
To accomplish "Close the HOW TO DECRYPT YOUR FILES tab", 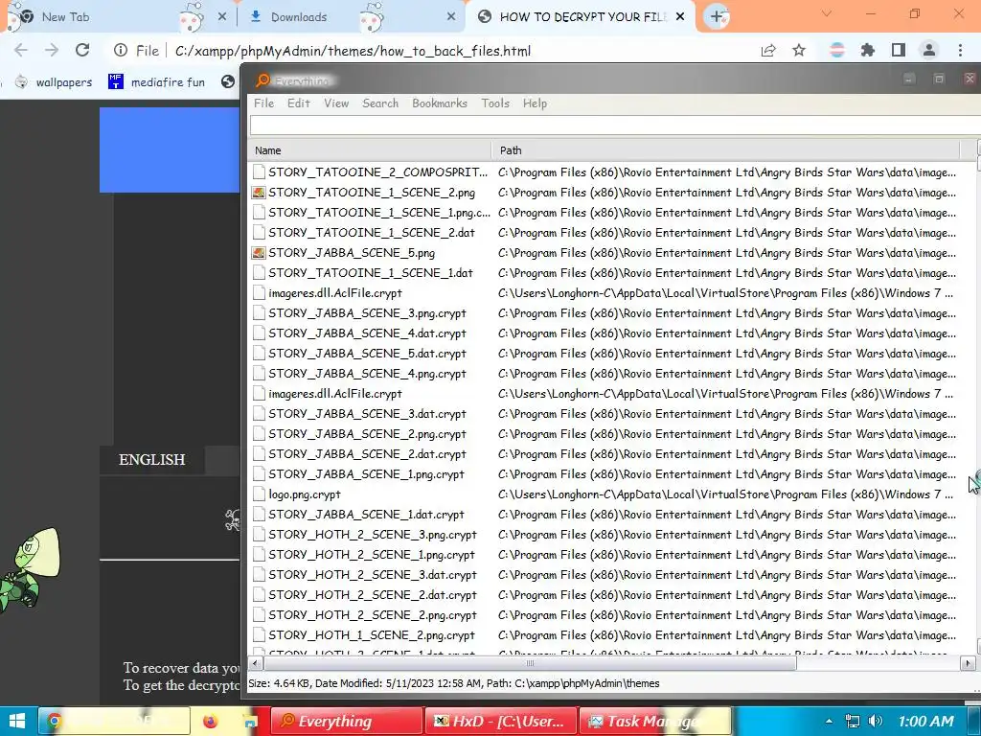I will [x=680, y=17].
